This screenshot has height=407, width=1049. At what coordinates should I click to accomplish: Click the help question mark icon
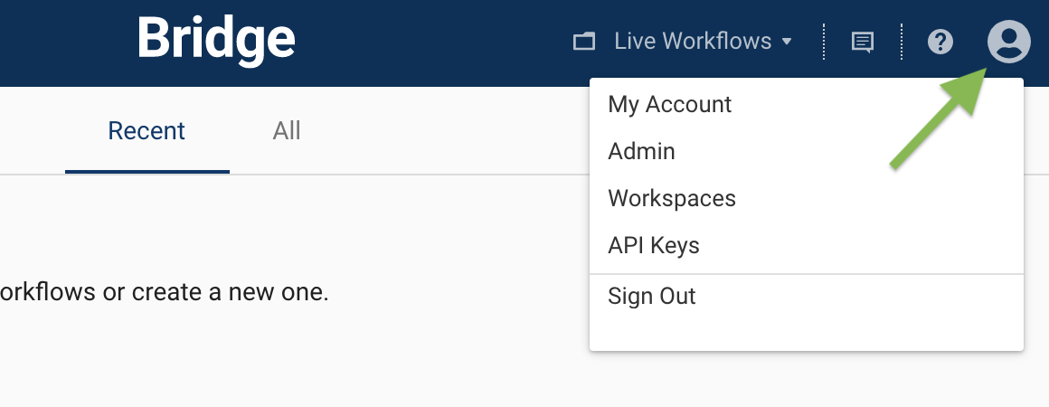pyautogui.click(x=940, y=42)
